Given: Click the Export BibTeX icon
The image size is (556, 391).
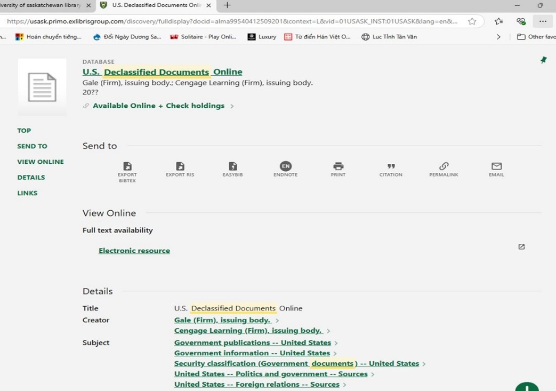Looking at the screenshot, I should pyautogui.click(x=127, y=166).
